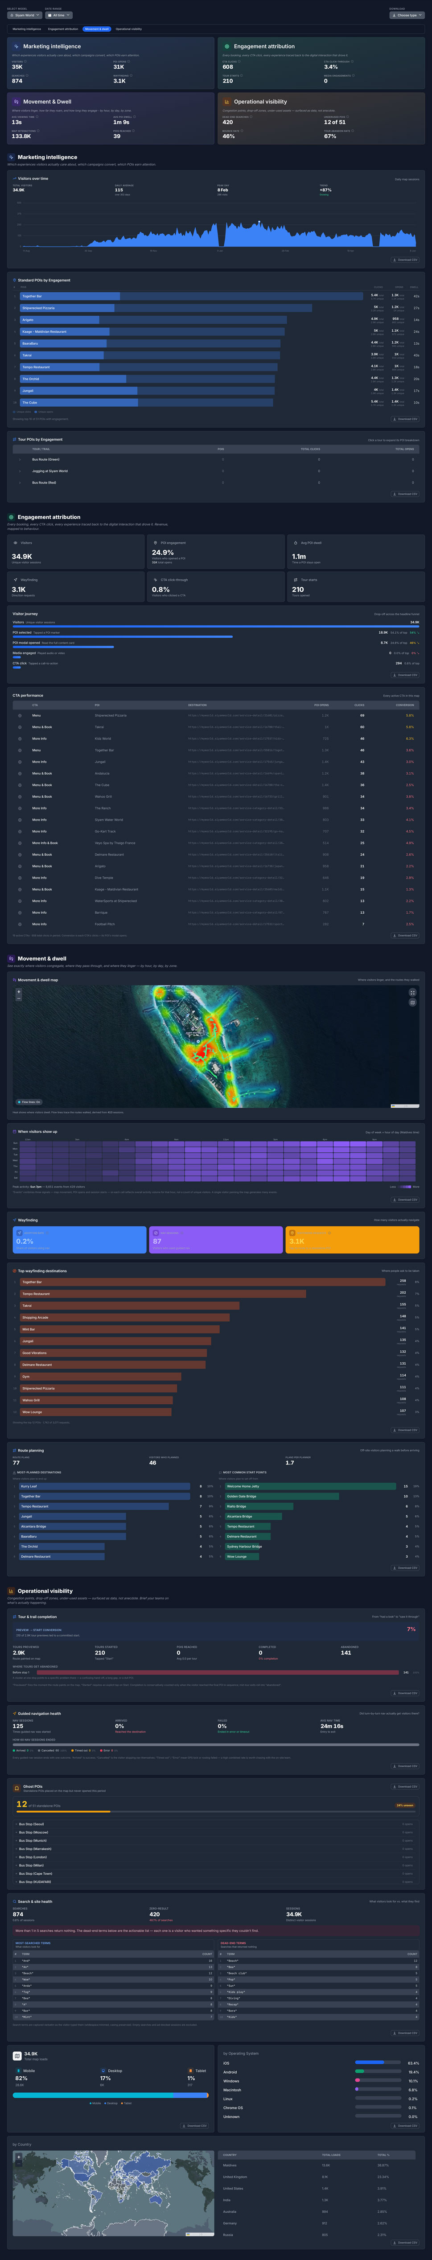Viewport: 432px width, 2260px height.
Task: Switch to the Engagement attribution tab
Action: 63,29
